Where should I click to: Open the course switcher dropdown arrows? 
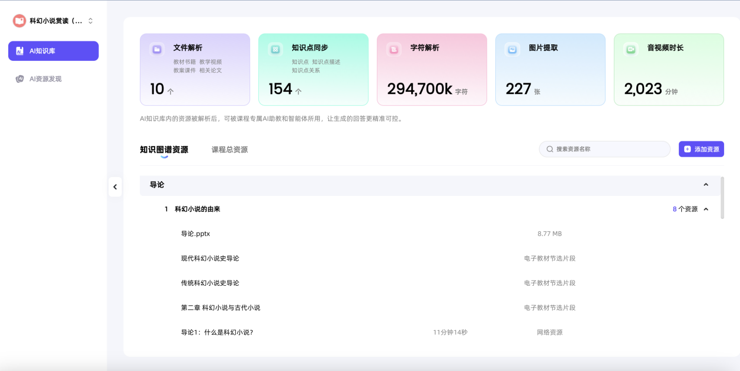pyautogui.click(x=91, y=21)
